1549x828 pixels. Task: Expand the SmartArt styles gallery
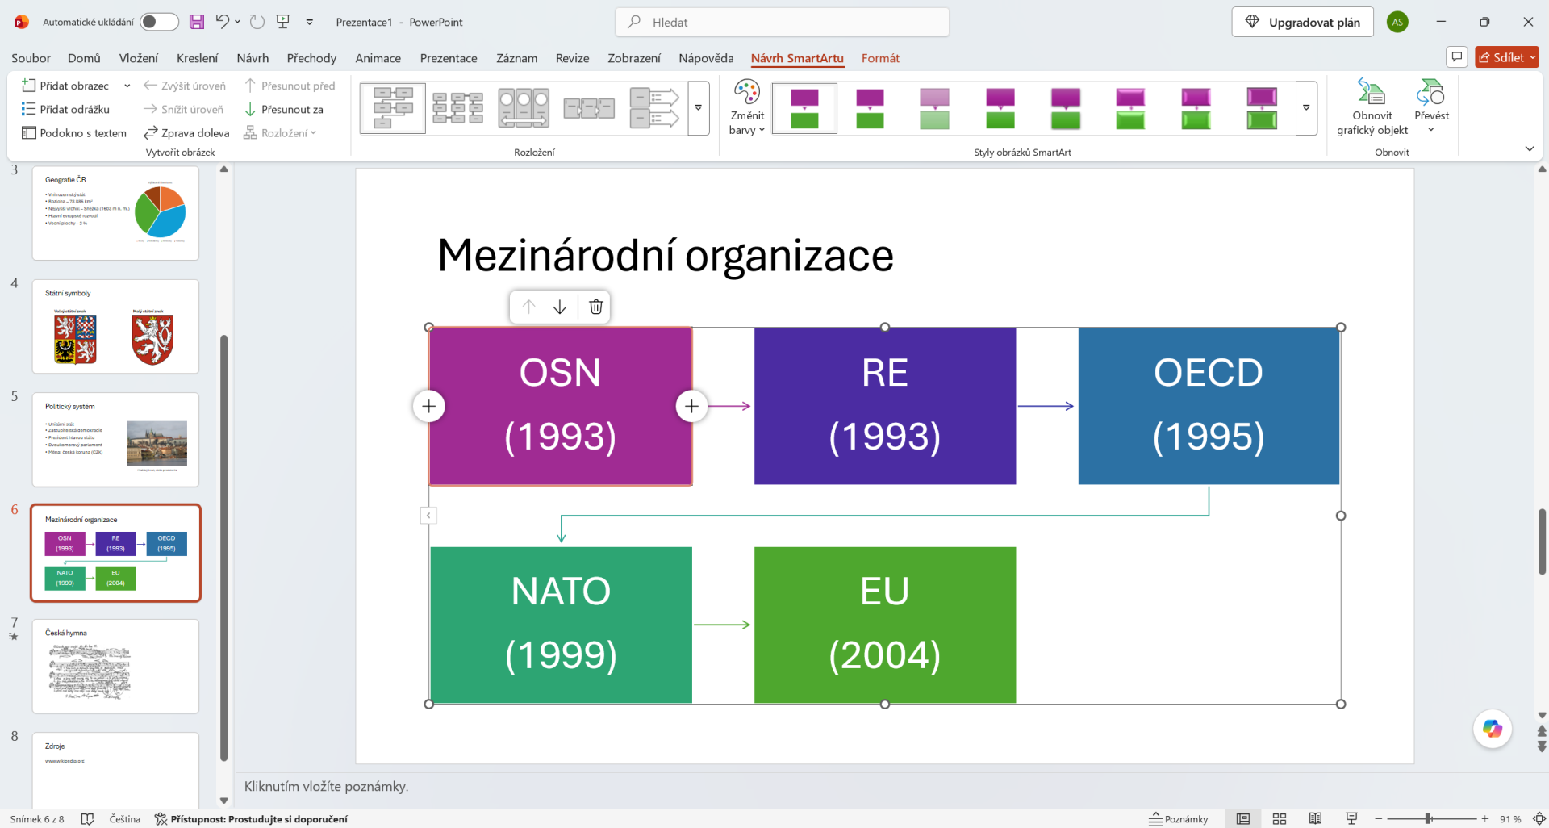(x=1306, y=107)
